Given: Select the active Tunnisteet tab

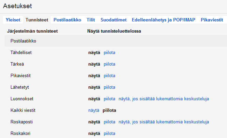Looking at the screenshot, I should tap(37, 20).
